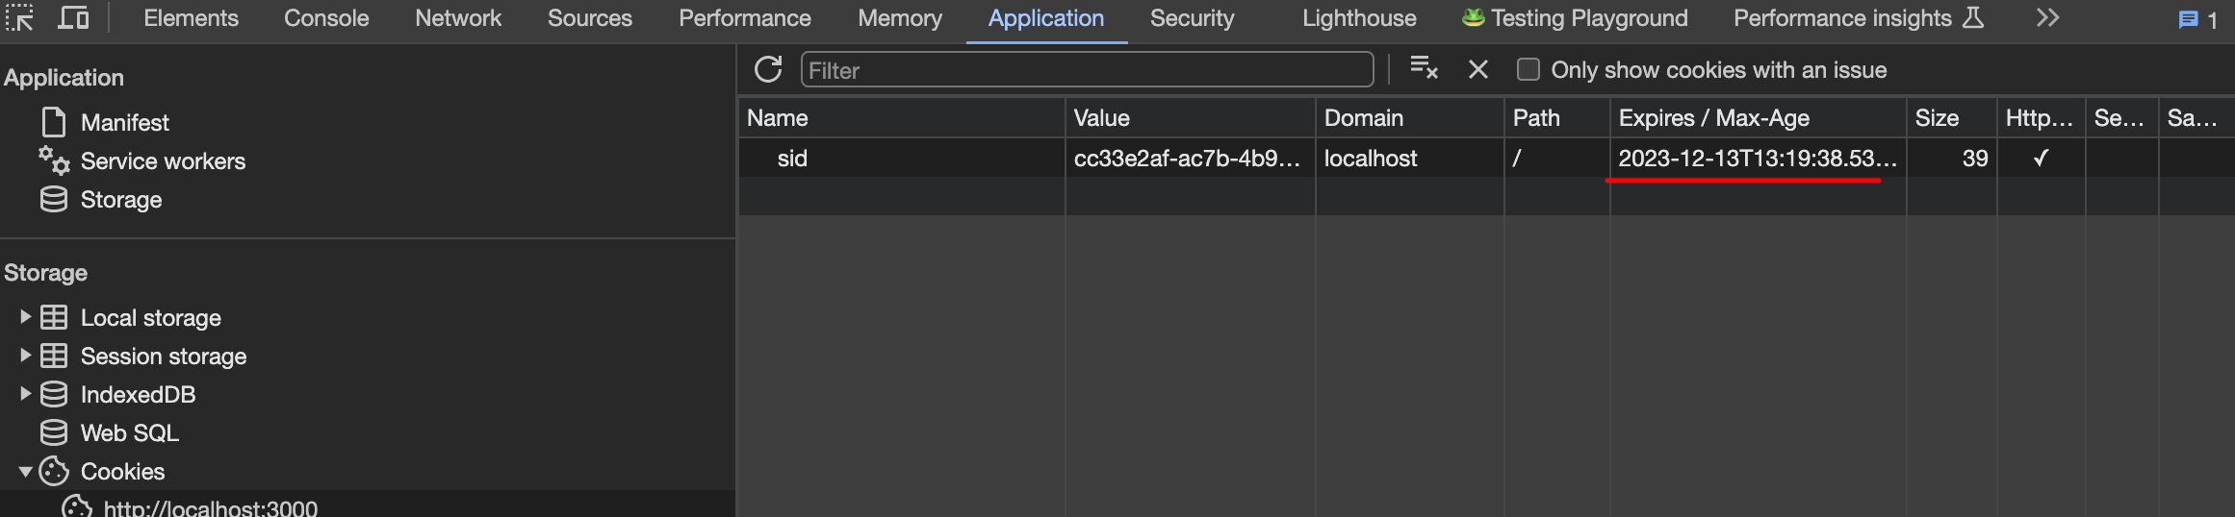Open the Service workers gear icon
The height and width of the screenshot is (517, 2235).
point(54,160)
